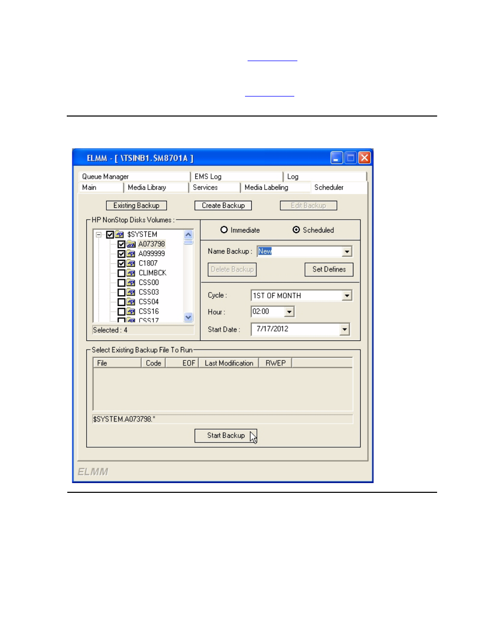Viewport: 490px width, 634px height.
Task: Click the A073798 folder icon
Action: click(x=131, y=244)
